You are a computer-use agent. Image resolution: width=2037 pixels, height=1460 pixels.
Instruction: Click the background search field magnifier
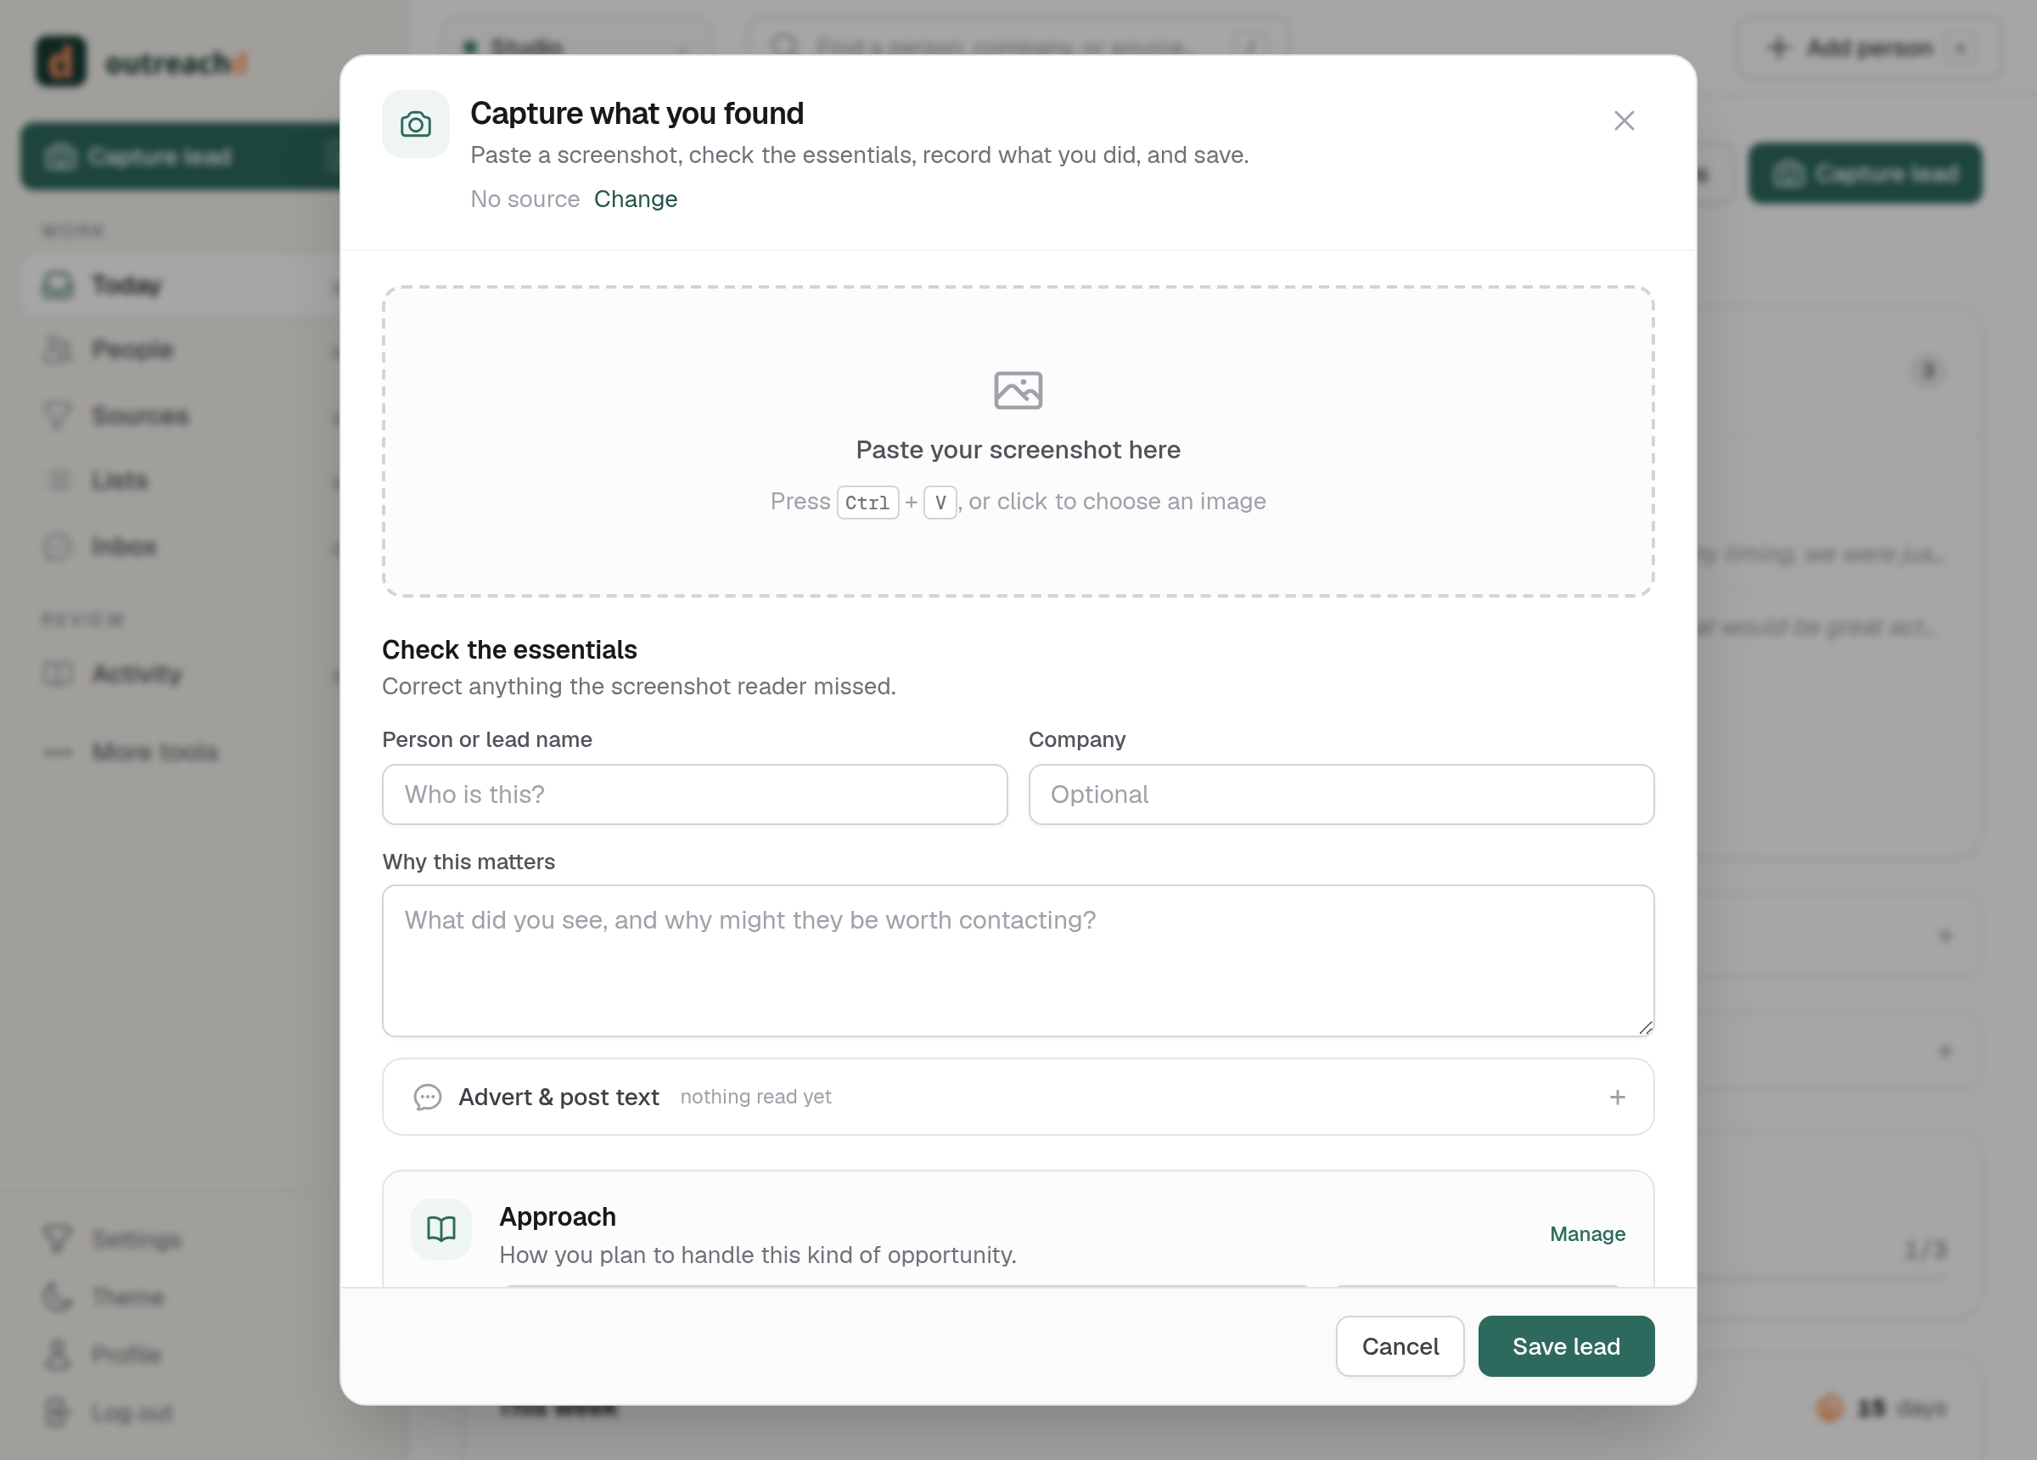[784, 46]
